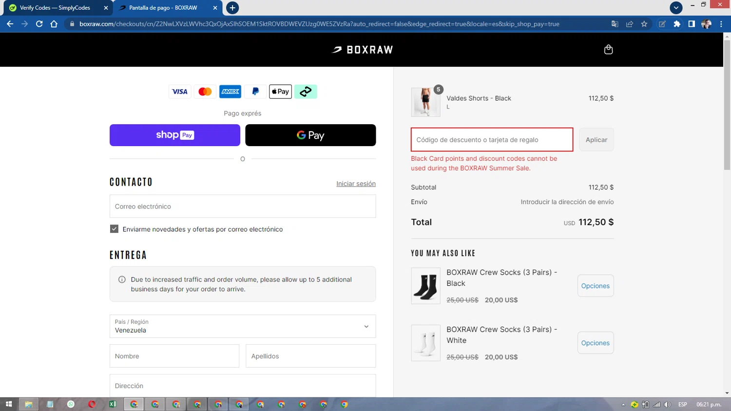Open the browser home page
The width and height of the screenshot is (731, 411).
pos(54,24)
